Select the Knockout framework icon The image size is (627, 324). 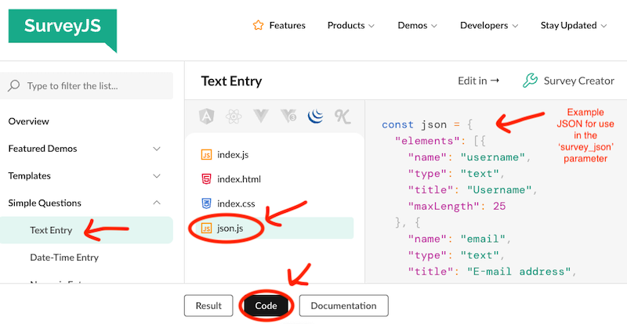pos(342,117)
